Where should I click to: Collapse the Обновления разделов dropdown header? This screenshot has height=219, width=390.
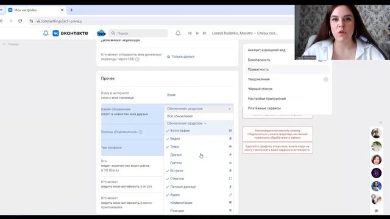pyautogui.click(x=199, y=109)
